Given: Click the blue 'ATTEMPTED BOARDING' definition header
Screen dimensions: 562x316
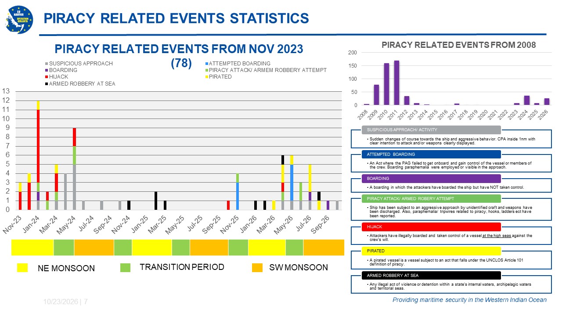Looking at the screenshot, I should [x=431, y=154].
